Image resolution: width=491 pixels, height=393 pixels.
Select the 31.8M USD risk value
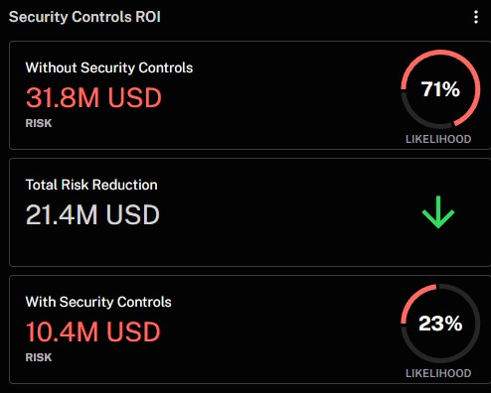click(x=93, y=97)
